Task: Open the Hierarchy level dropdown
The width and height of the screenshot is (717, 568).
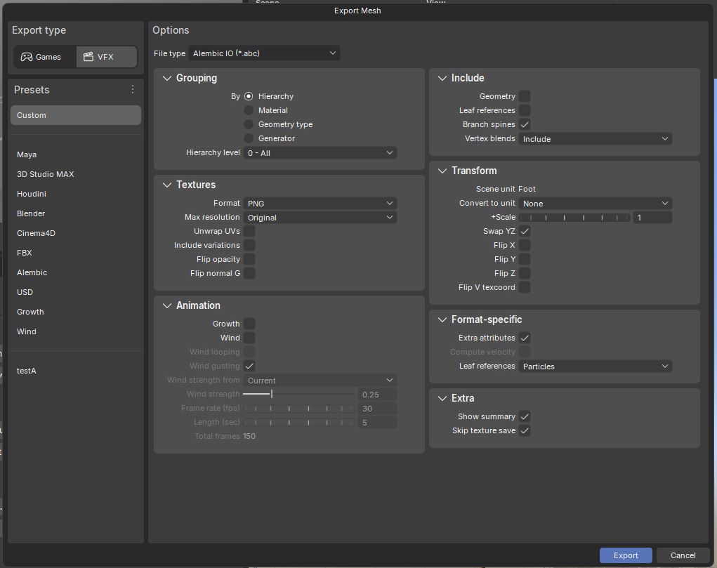Action: [x=320, y=152]
